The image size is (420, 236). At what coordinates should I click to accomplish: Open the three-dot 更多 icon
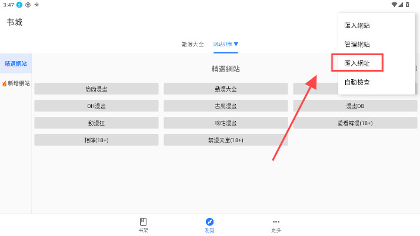click(276, 221)
